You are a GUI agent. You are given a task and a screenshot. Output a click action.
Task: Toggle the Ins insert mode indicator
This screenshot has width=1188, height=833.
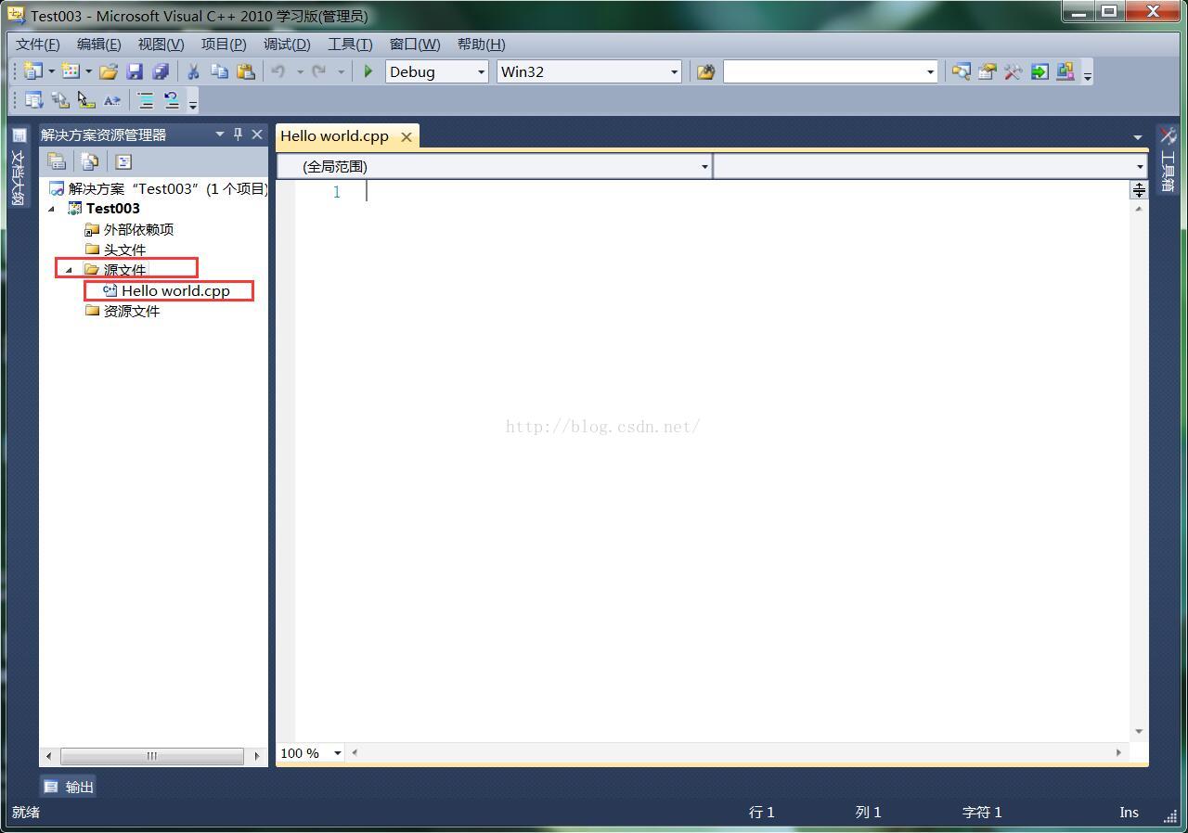click(x=1129, y=812)
